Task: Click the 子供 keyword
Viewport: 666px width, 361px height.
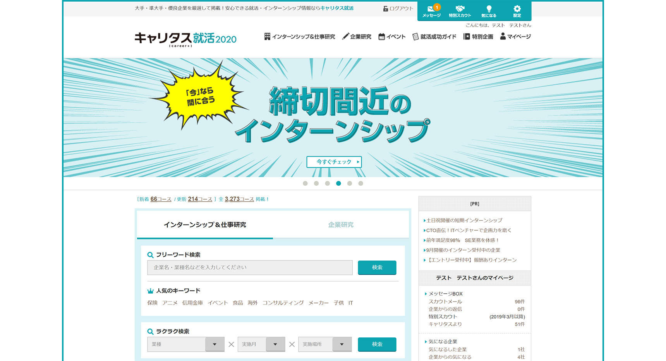Action: click(339, 303)
